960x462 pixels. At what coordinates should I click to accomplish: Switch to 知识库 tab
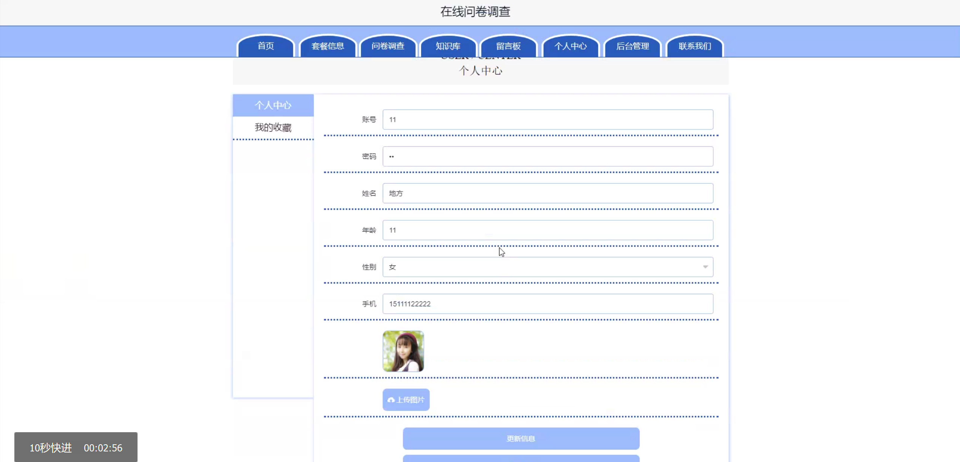pyautogui.click(x=448, y=46)
